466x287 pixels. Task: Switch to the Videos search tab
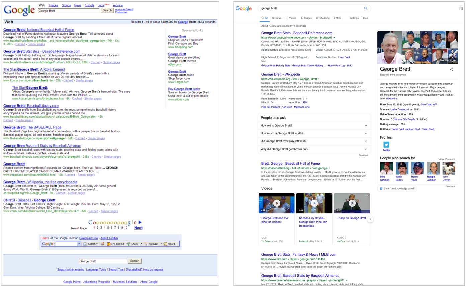pos(291,18)
